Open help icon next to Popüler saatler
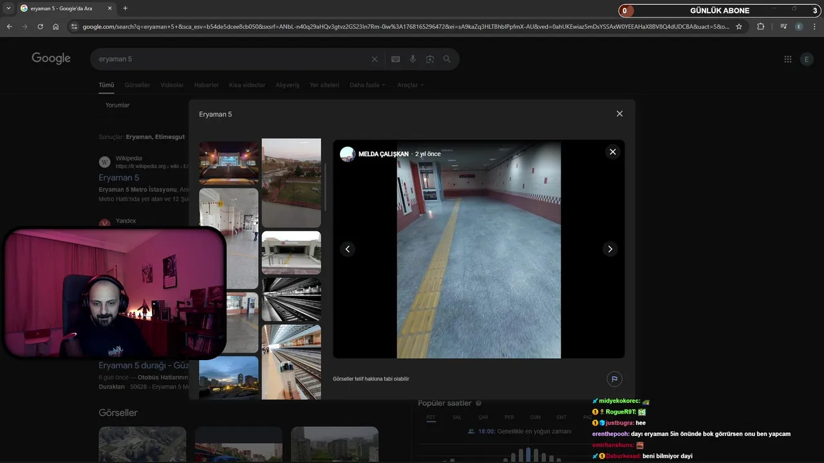The image size is (824, 463). pyautogui.click(x=478, y=403)
